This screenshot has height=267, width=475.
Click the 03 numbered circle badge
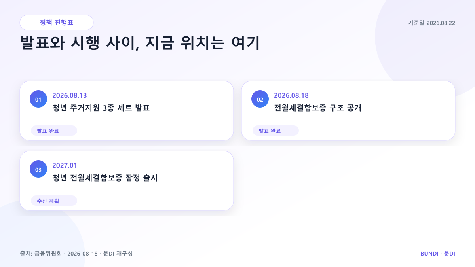[38, 169]
